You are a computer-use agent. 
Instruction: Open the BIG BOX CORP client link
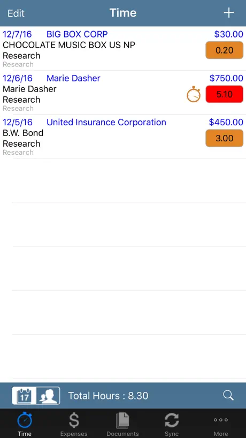(x=77, y=34)
